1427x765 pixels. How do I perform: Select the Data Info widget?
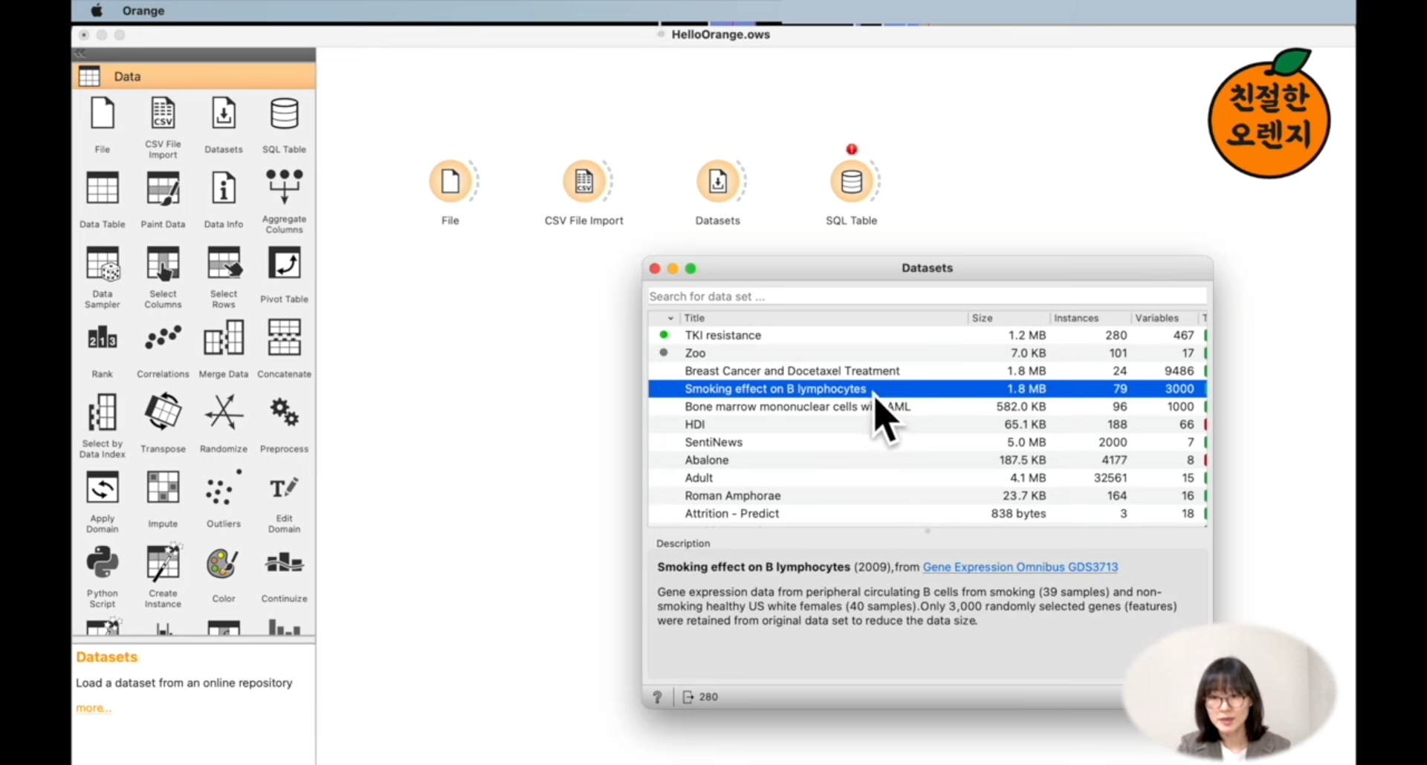pos(224,199)
